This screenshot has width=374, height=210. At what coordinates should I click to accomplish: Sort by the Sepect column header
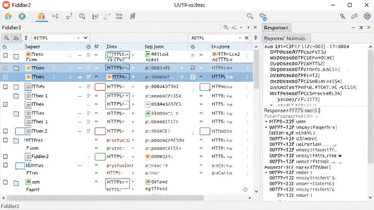[x=33, y=47]
